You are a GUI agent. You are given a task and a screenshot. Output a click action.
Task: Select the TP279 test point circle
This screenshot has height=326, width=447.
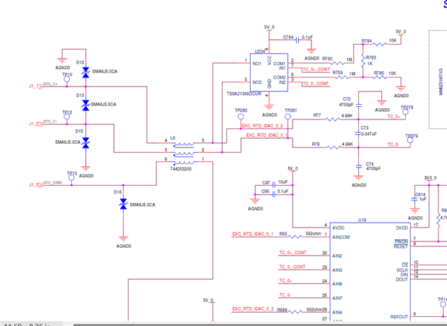410,140
